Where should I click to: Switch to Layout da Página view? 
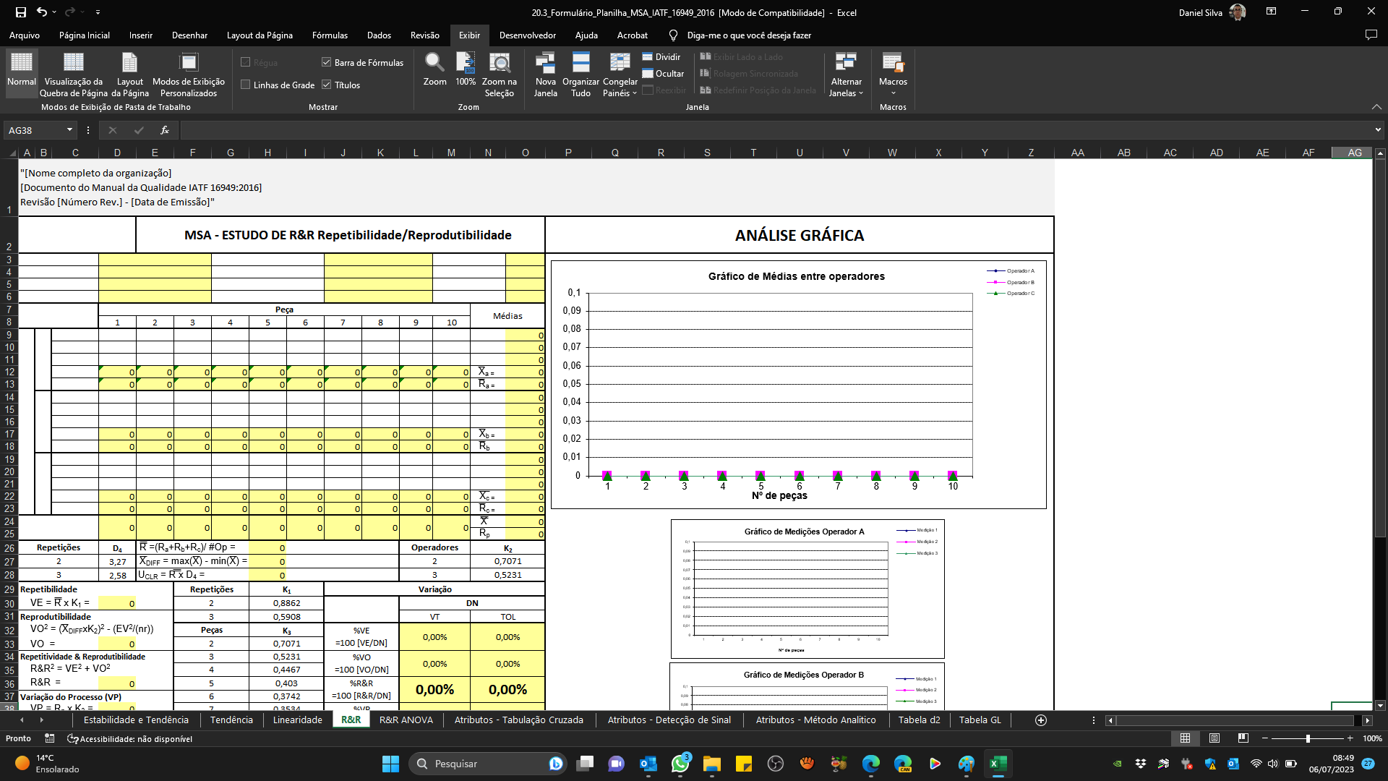pos(130,72)
